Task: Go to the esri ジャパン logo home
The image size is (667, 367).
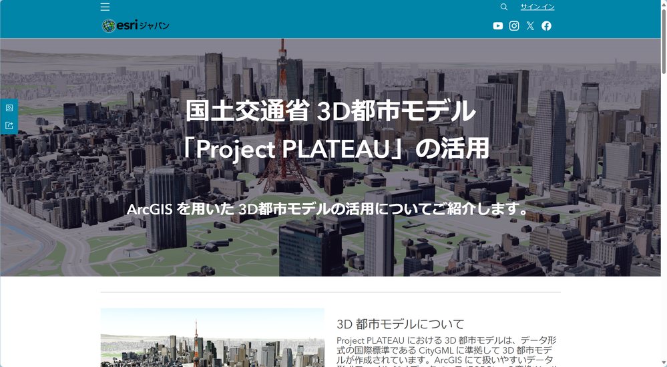Action: click(136, 26)
